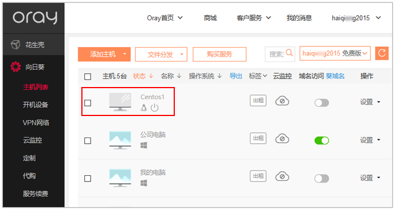Click the 主机:5台 count label
Image resolution: width=395 pixels, height=210 pixels.
click(x=114, y=76)
